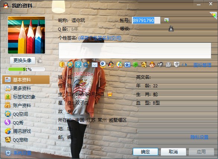Click the personal signature text box

coord(135,51)
